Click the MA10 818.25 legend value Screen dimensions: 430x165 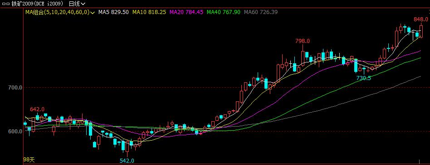[149, 12]
